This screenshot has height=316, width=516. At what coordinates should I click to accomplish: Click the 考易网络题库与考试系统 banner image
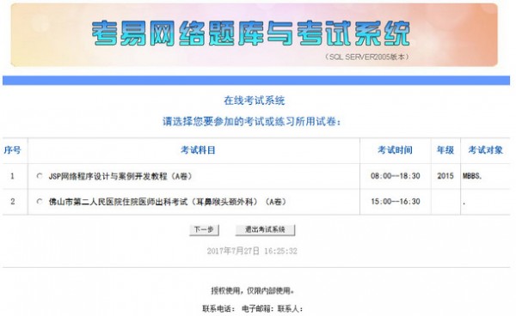click(254, 35)
